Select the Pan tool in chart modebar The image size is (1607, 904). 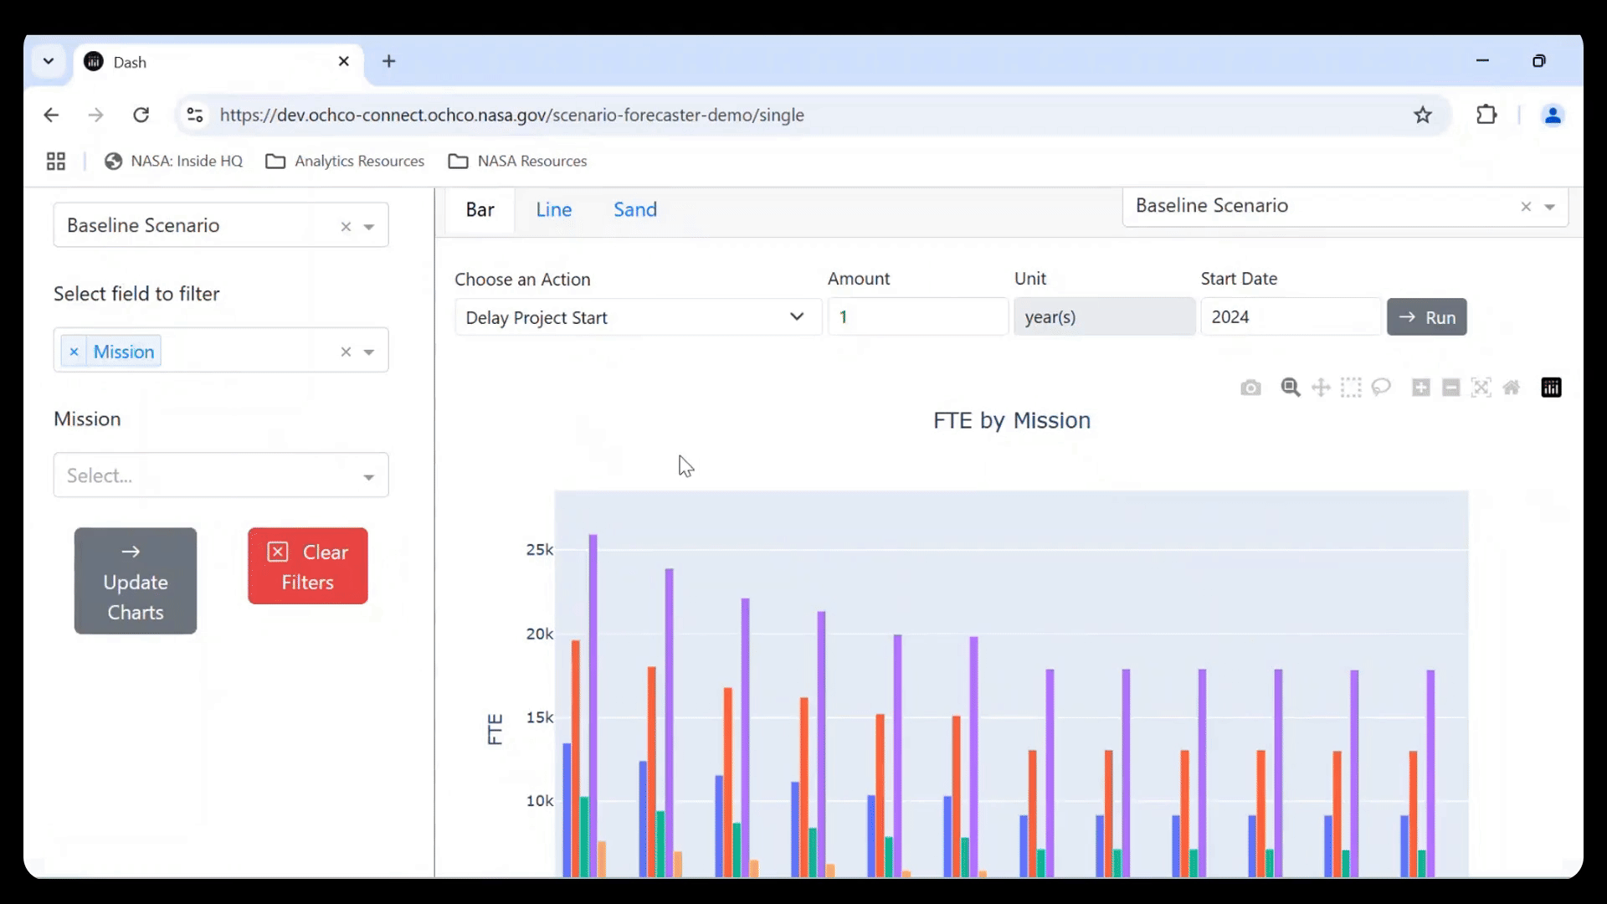click(1321, 388)
